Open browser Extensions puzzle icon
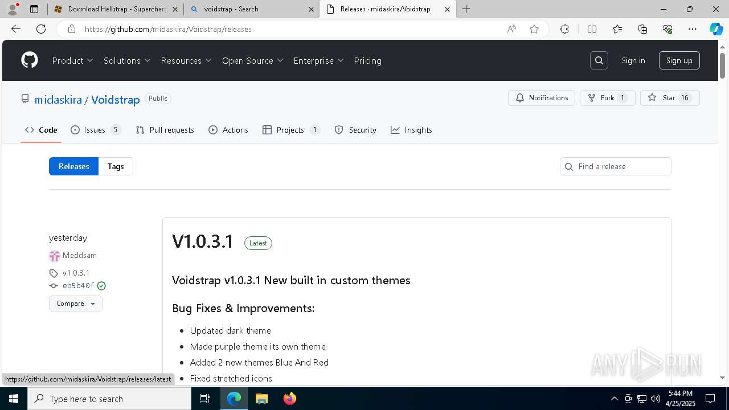This screenshot has width=729, height=410. pos(564,29)
